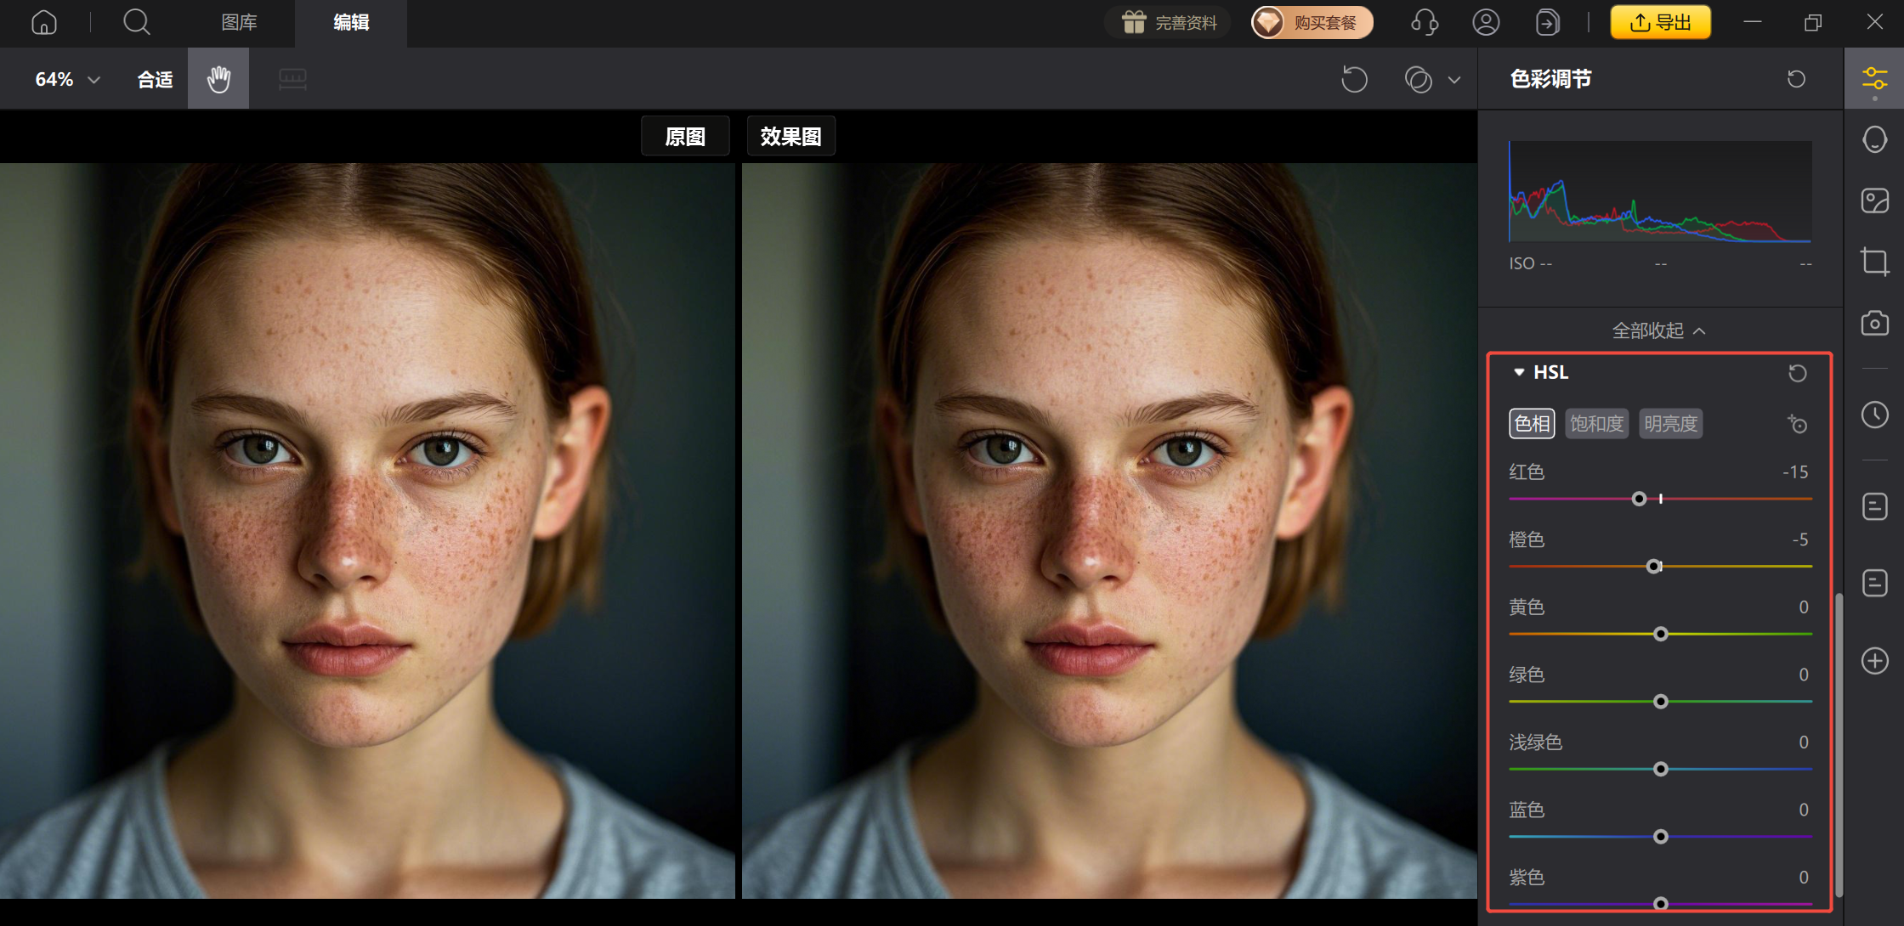This screenshot has height=926, width=1904.
Task: Switch HSL mode to 饱和度
Action: pyautogui.click(x=1596, y=424)
